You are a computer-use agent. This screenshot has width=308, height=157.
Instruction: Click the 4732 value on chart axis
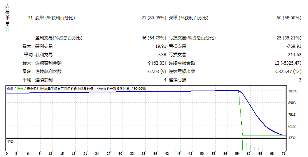tap(292, 138)
